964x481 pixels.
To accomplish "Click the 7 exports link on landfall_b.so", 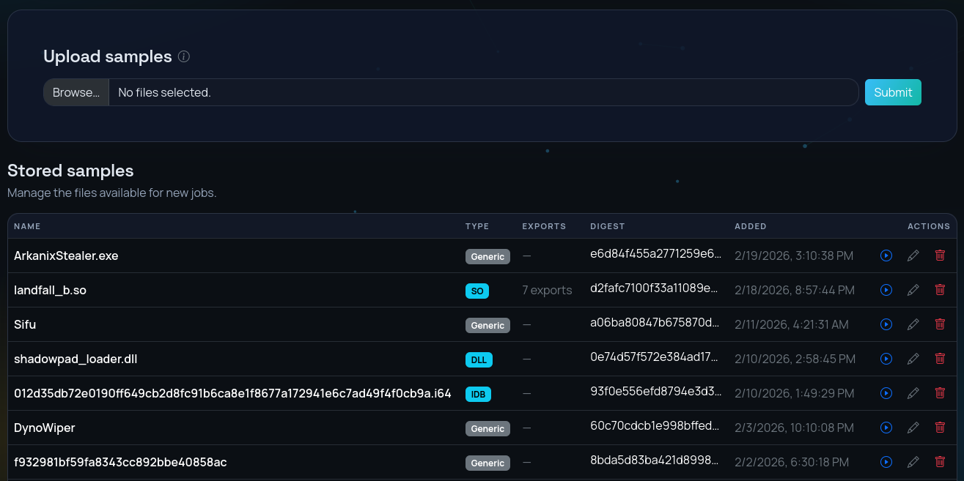I will pyautogui.click(x=547, y=290).
